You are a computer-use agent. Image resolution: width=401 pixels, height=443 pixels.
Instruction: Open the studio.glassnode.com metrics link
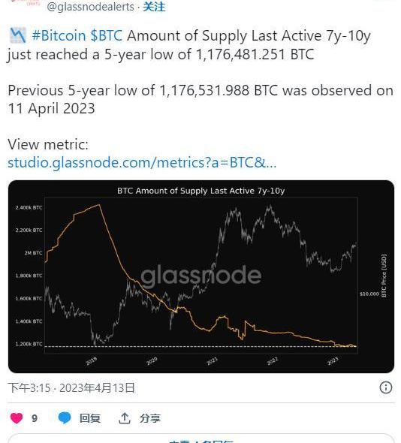(142, 163)
